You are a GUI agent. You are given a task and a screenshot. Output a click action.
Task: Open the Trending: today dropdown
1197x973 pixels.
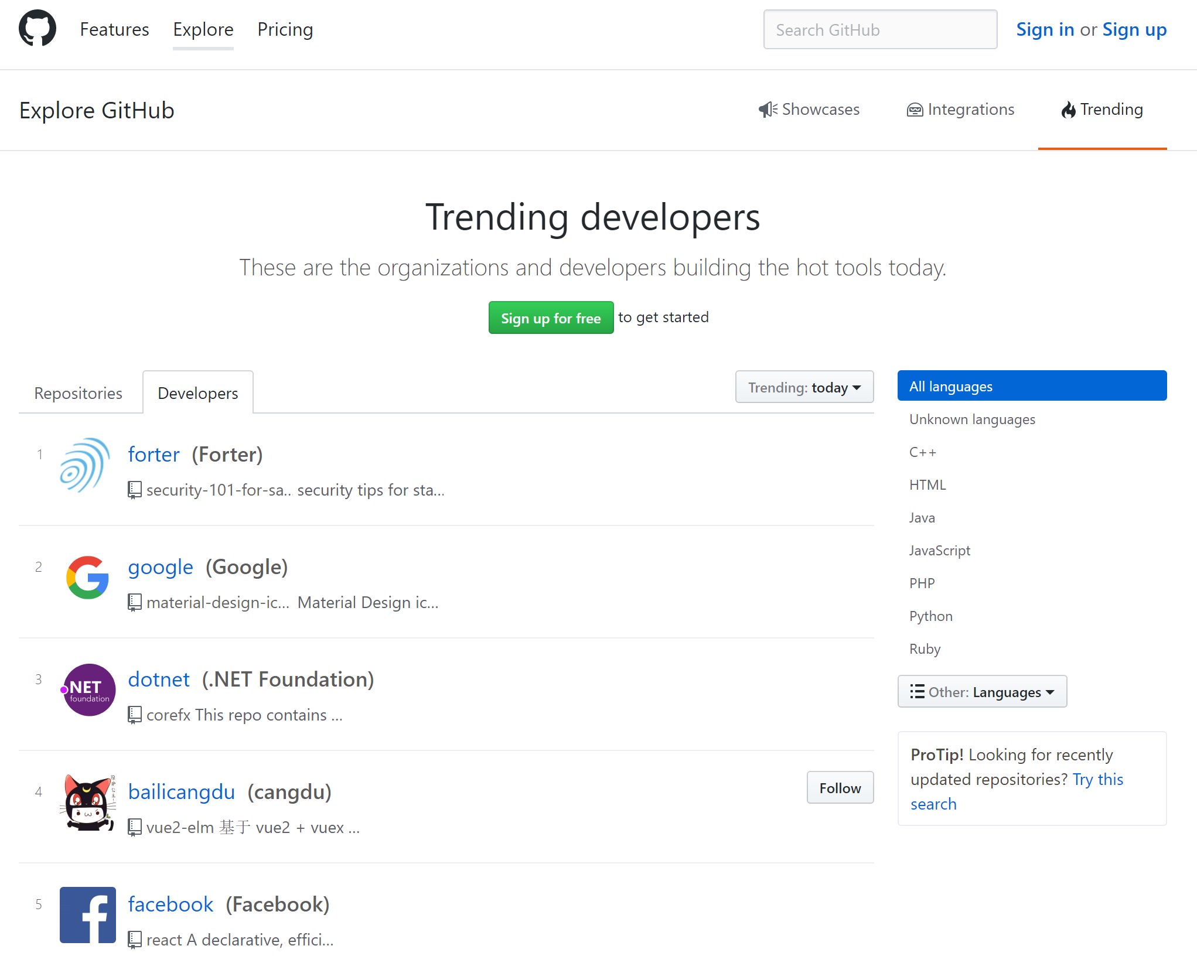804,387
